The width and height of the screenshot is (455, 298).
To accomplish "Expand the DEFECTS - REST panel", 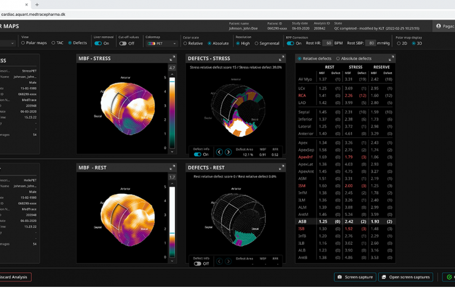I will (x=281, y=167).
